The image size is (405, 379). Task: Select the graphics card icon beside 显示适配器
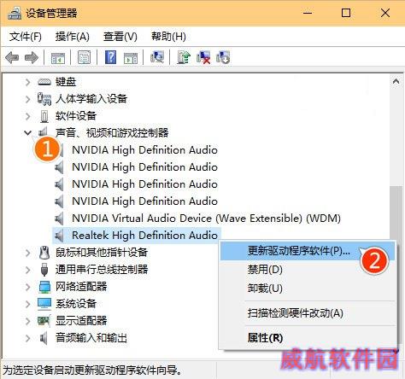pos(44,321)
